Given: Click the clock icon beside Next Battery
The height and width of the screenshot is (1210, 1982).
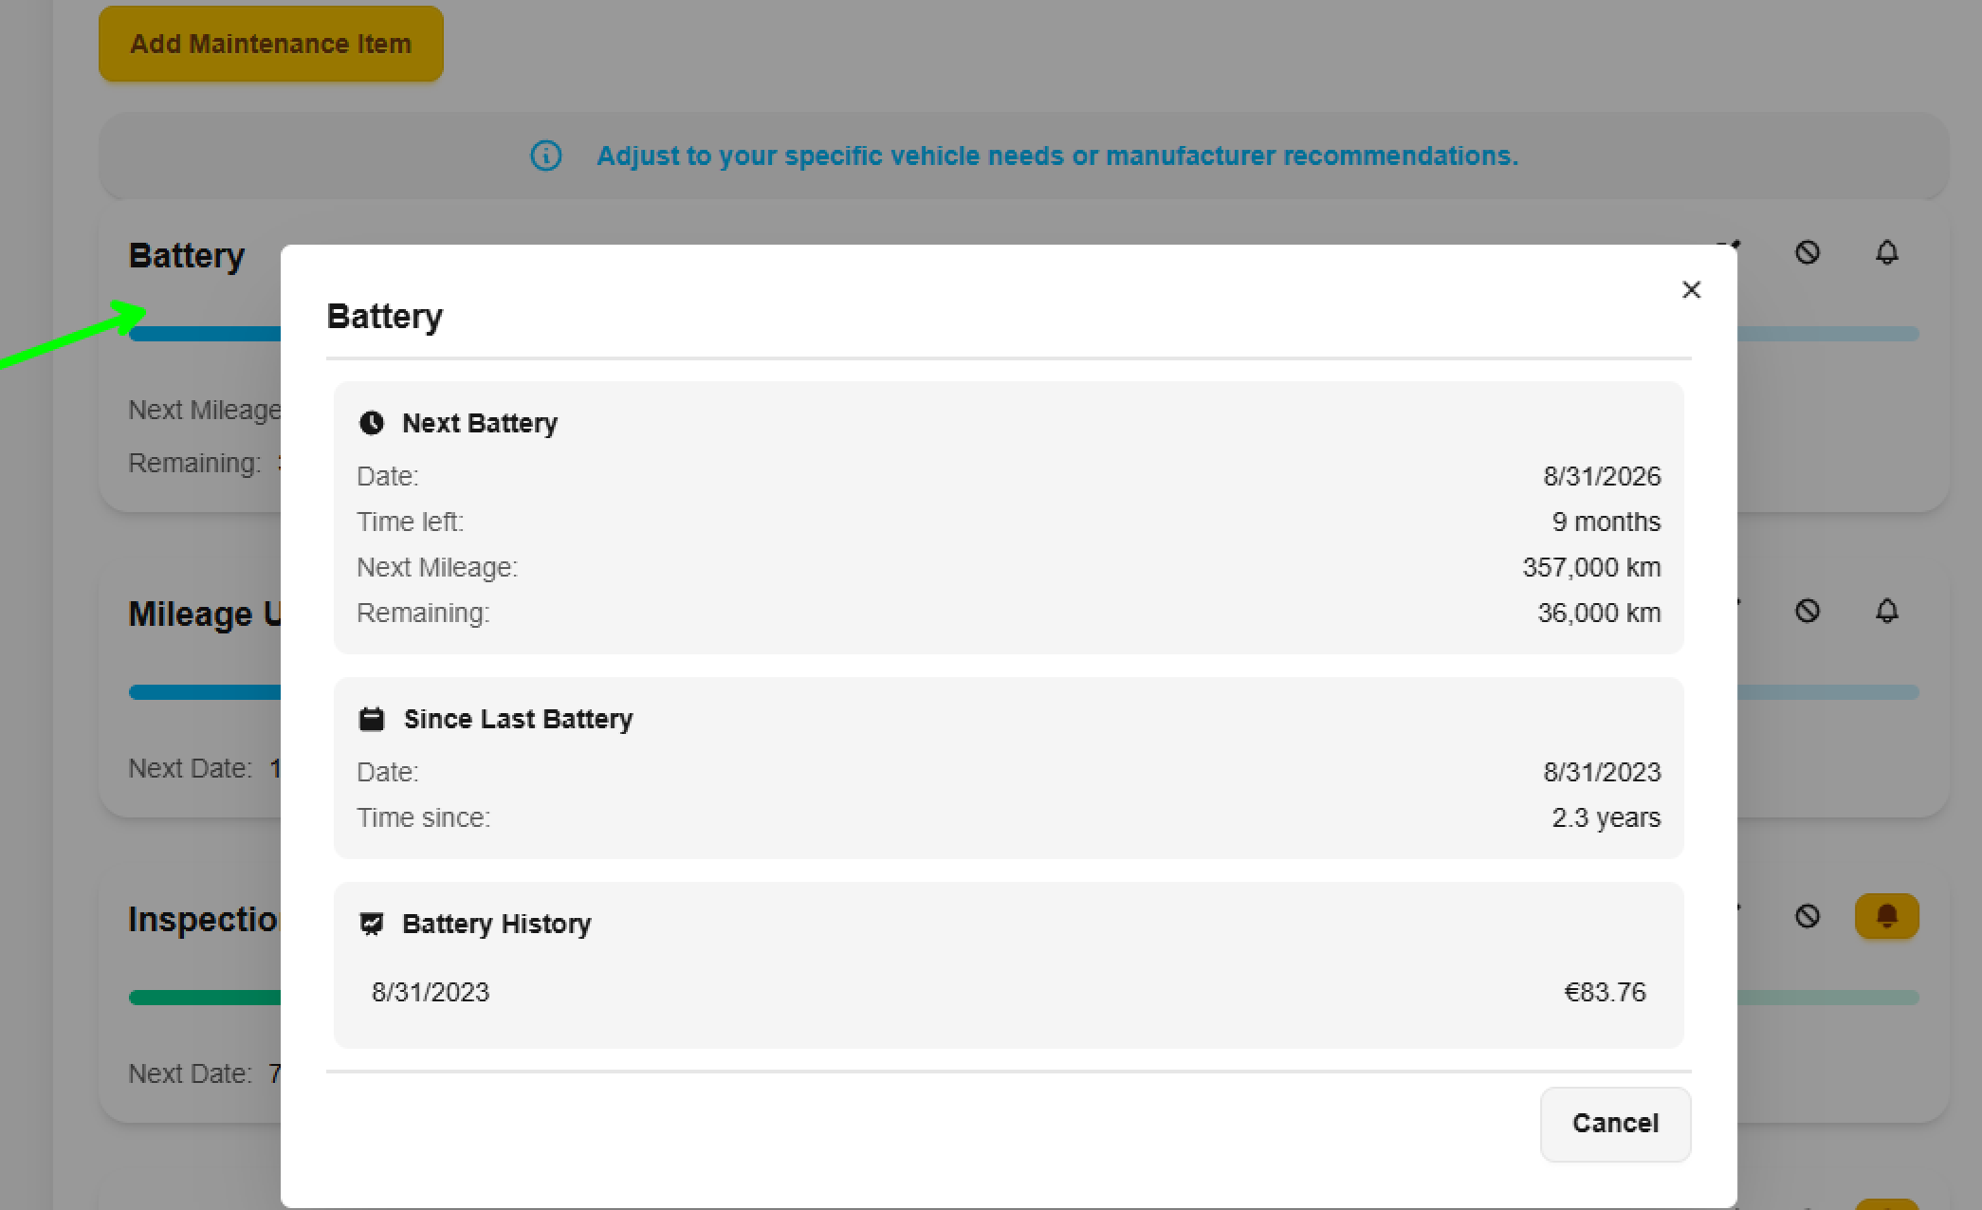Looking at the screenshot, I should click(x=372, y=423).
